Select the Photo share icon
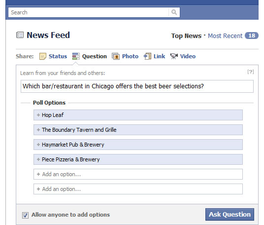This screenshot has width=264, height=225. tap(116, 56)
